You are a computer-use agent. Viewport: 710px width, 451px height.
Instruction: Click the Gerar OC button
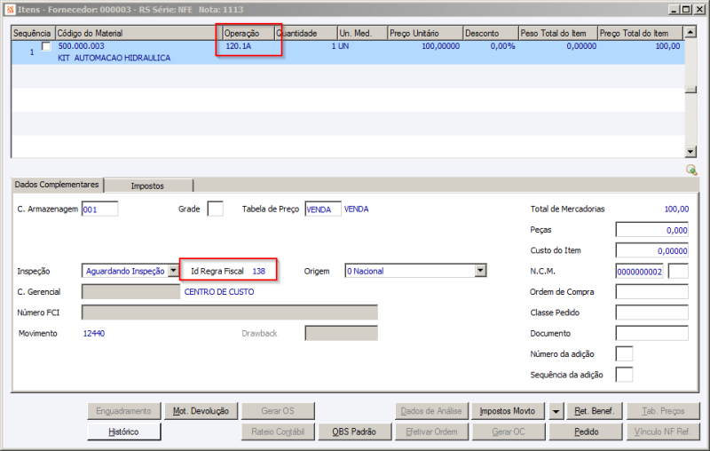[x=509, y=431]
